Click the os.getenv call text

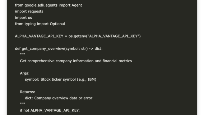point(104,36)
